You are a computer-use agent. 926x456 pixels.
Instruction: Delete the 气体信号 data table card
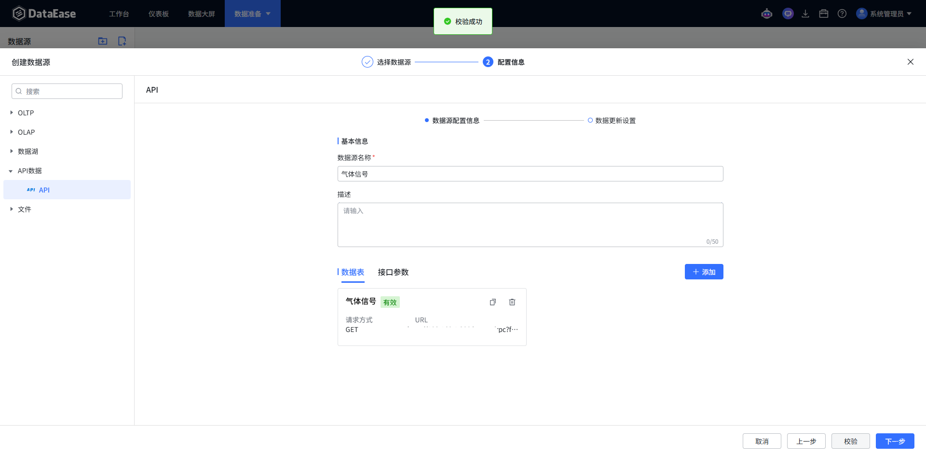[512, 302]
